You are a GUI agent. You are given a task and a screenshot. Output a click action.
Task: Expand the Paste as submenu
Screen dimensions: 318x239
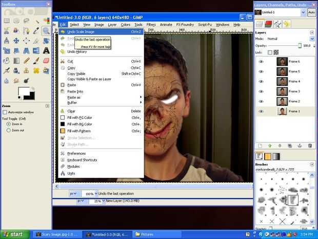pos(101,97)
